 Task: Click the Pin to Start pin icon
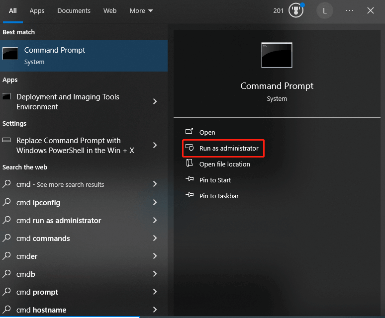click(x=189, y=180)
